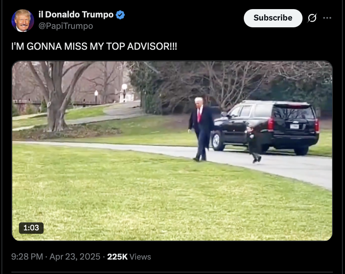Click the 1:03 video duration badge
This screenshot has height=274, width=345.
(x=31, y=228)
